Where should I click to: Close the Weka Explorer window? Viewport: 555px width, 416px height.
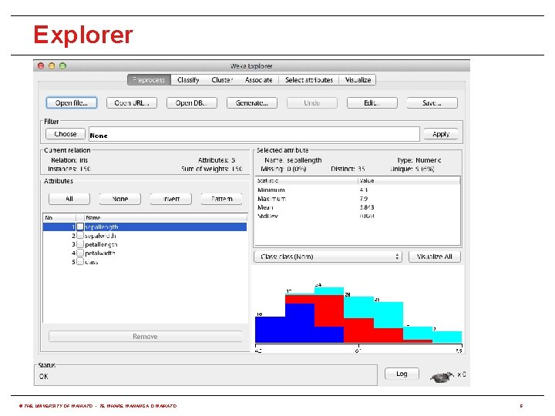(41, 65)
